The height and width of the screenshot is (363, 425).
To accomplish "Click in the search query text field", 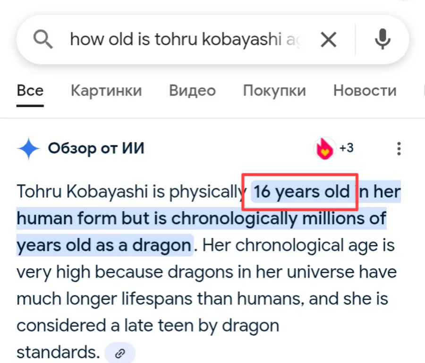I will point(186,40).
